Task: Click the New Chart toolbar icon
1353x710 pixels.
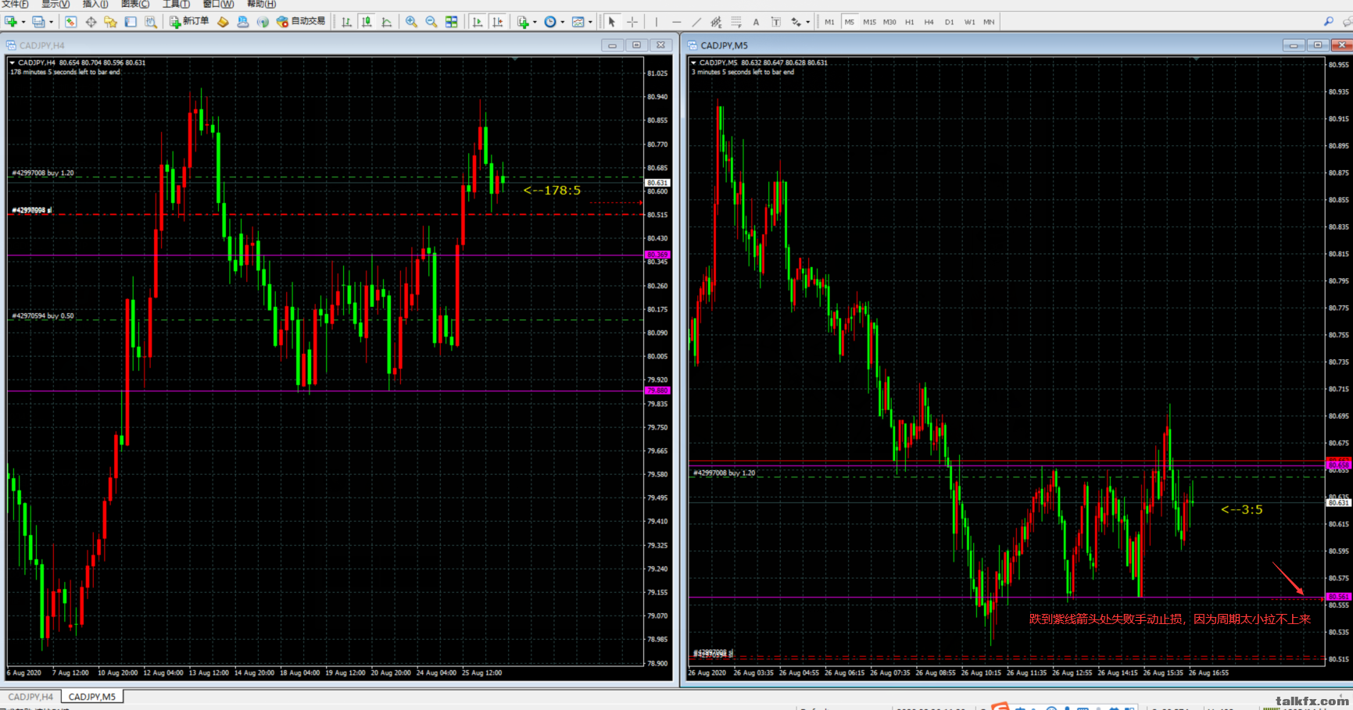Action: pyautogui.click(x=11, y=22)
